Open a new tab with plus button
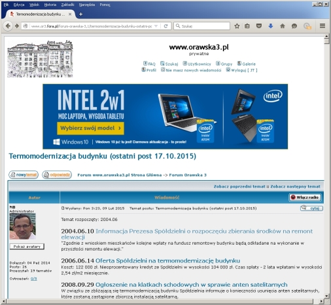The image size is (331, 305). [x=80, y=14]
